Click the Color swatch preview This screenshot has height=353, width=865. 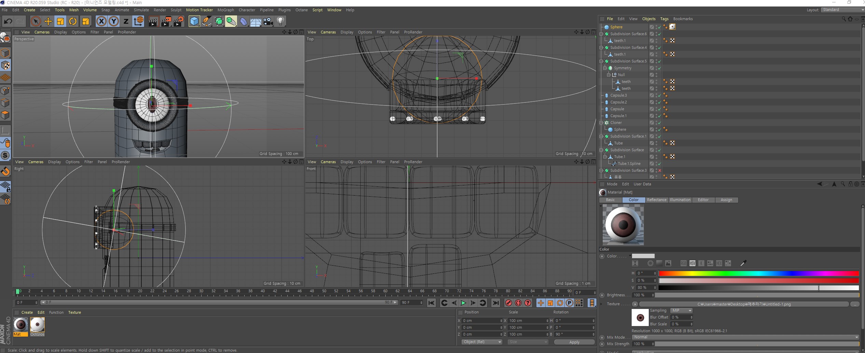pyautogui.click(x=643, y=256)
